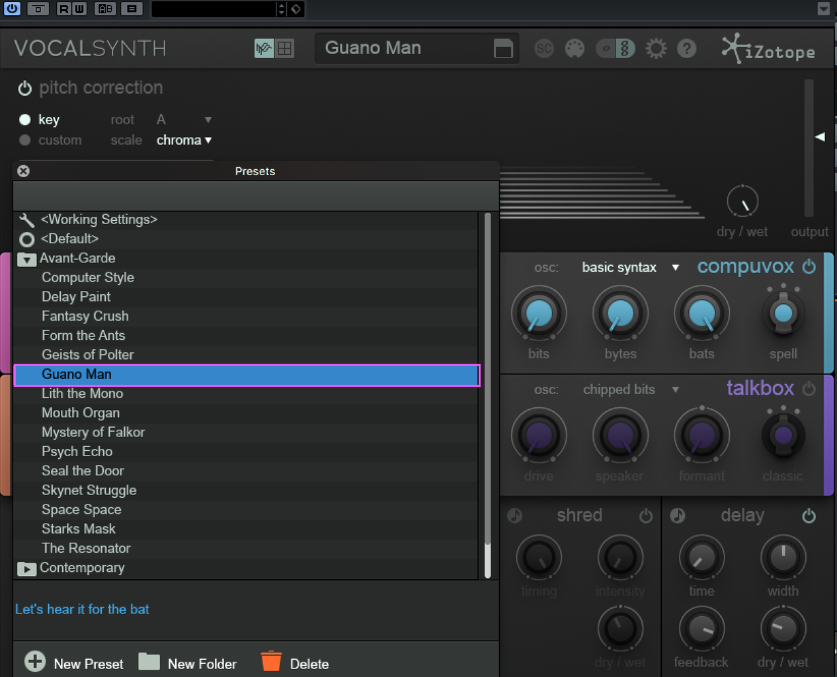The image size is (837, 677).
Task: Click the New Folder button
Action: [188, 662]
